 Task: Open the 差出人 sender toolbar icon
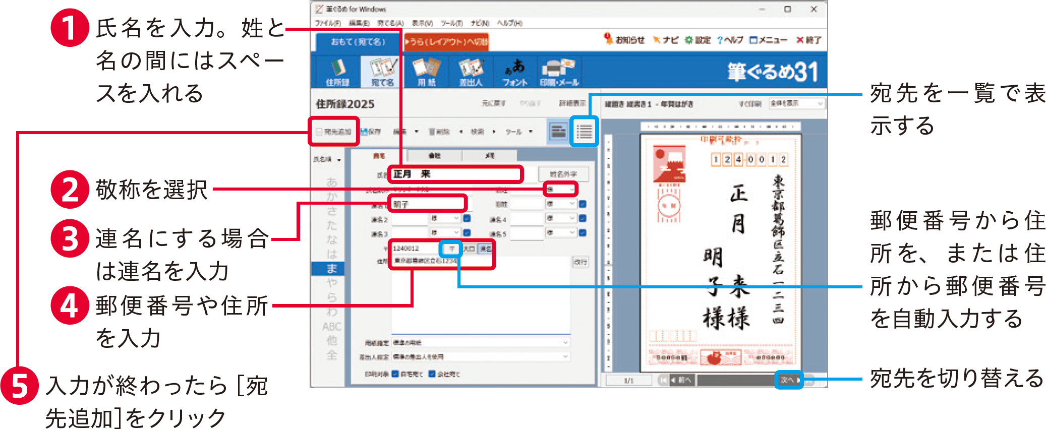471,72
